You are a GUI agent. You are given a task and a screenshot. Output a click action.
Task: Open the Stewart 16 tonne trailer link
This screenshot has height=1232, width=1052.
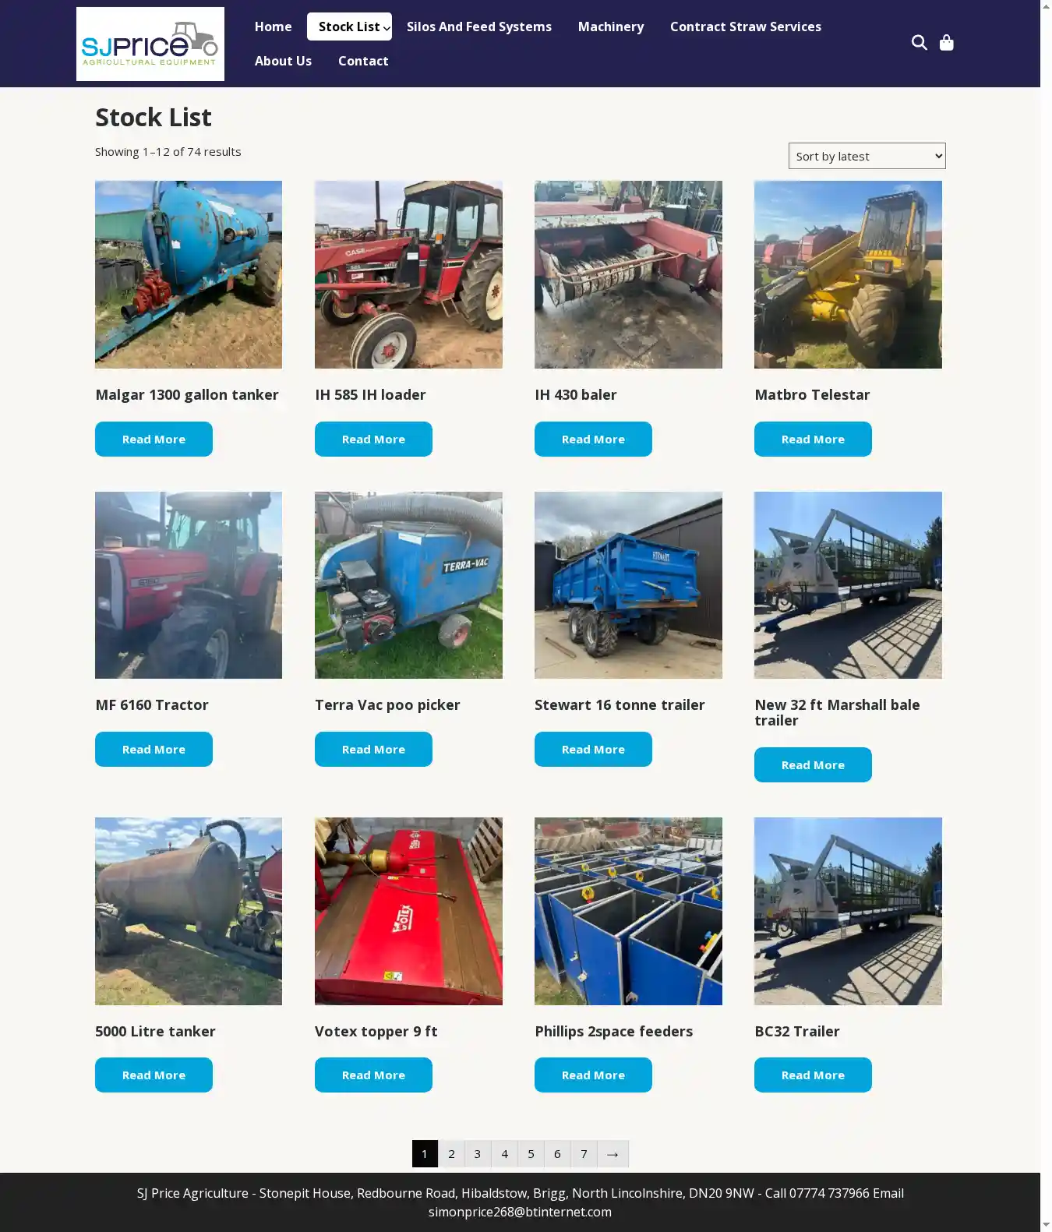[x=620, y=705]
